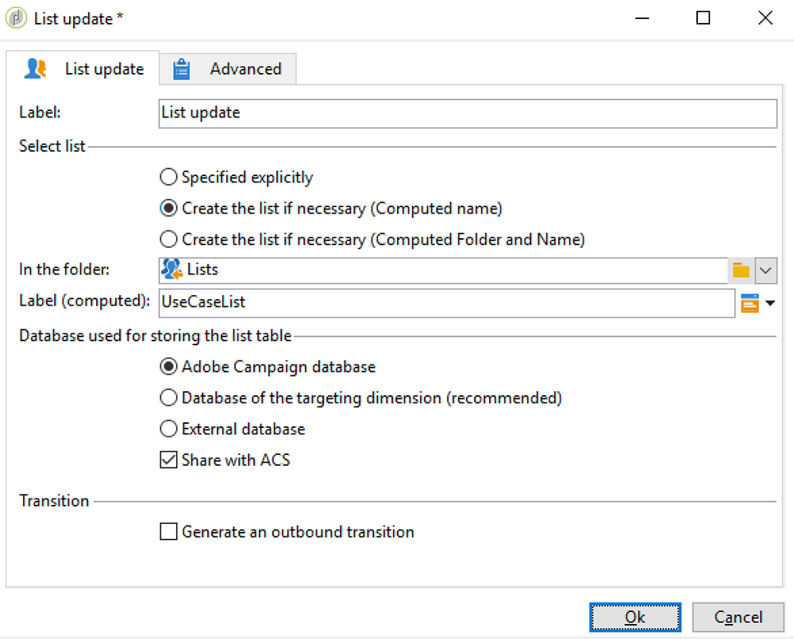Screen dimensions: 794x639
Task: Click the Advanced tab clipboard icon
Action: [x=182, y=69]
